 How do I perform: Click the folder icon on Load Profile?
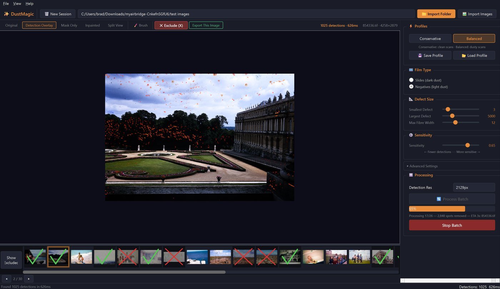point(464,56)
